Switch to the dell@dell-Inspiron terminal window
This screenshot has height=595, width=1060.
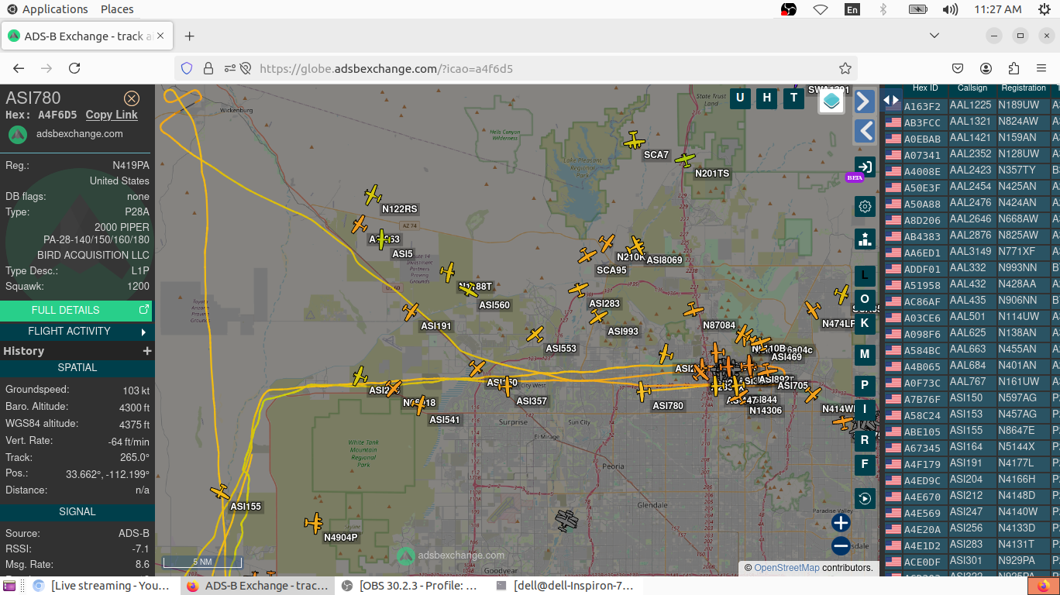(x=566, y=586)
